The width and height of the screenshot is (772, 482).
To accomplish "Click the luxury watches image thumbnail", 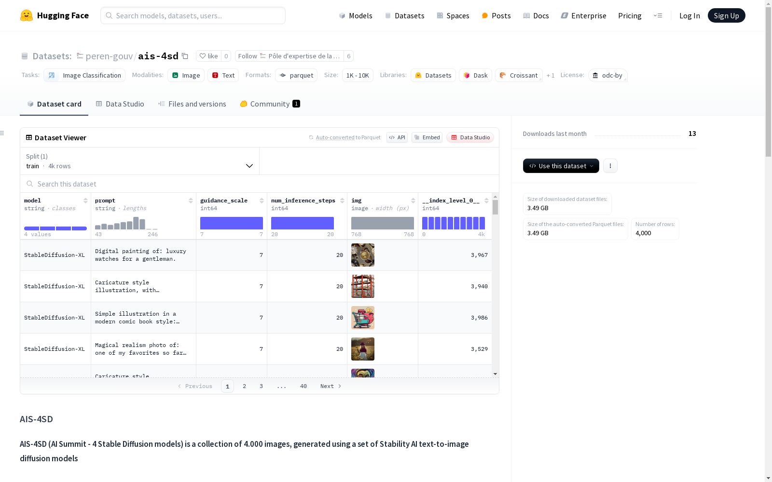I will pyautogui.click(x=363, y=255).
